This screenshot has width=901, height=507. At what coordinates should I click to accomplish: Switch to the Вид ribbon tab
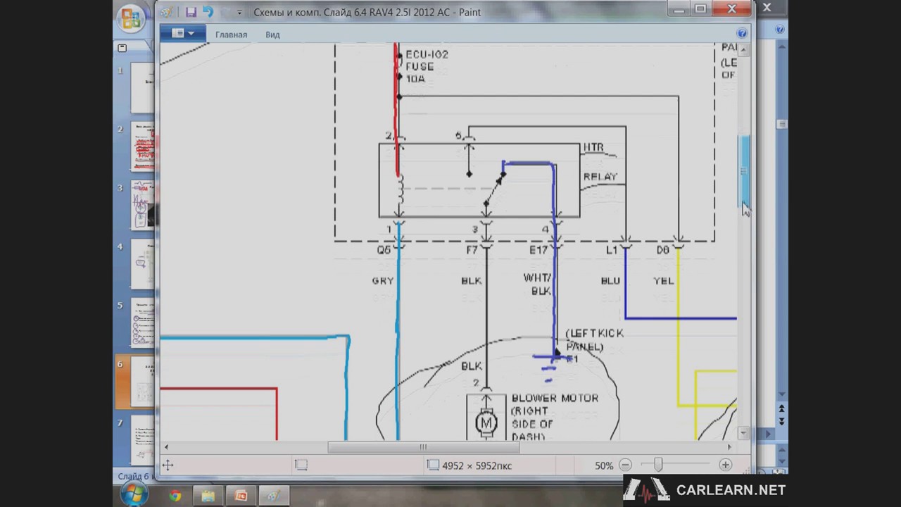pos(272,35)
